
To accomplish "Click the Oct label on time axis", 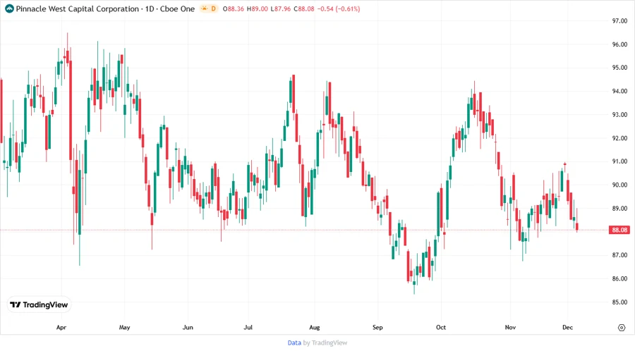I will [440, 328].
